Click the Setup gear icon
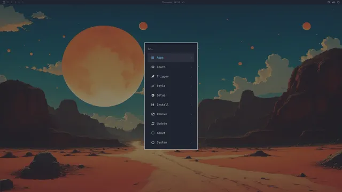342x192 pixels. click(153, 95)
